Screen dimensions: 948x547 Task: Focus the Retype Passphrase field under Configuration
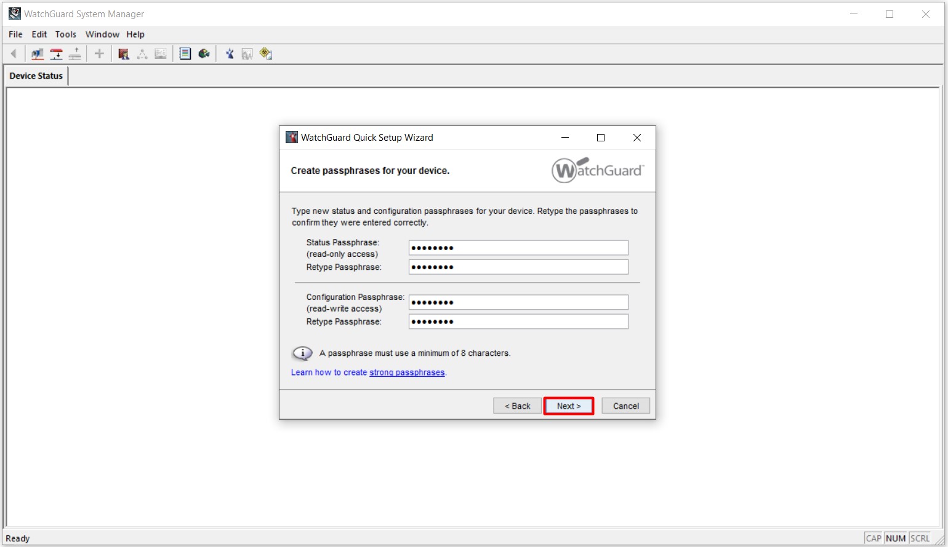[518, 321]
